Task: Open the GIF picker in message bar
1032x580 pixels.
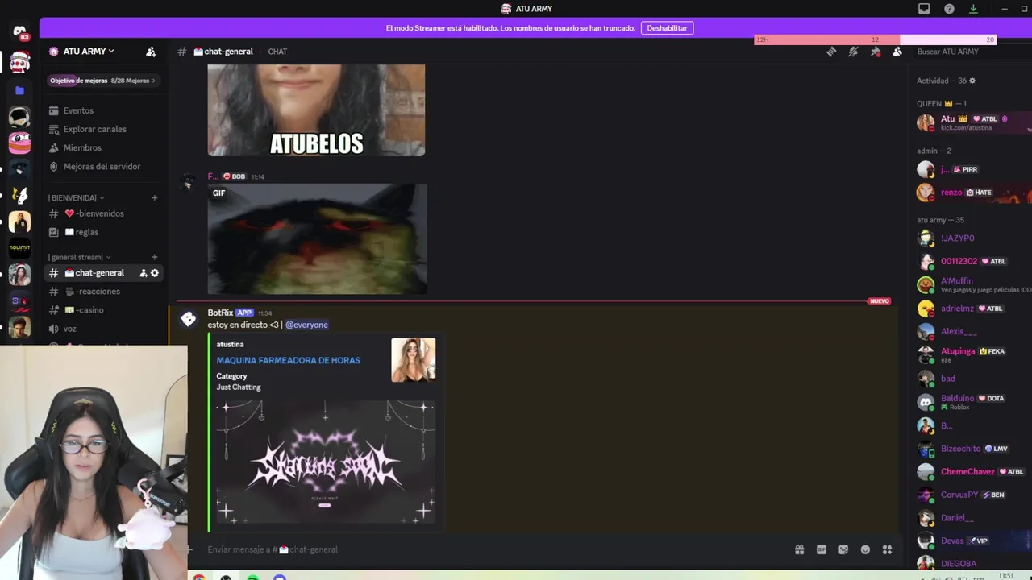Action: coord(821,549)
